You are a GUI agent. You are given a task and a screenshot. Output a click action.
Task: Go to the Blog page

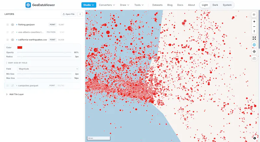point(170,5)
